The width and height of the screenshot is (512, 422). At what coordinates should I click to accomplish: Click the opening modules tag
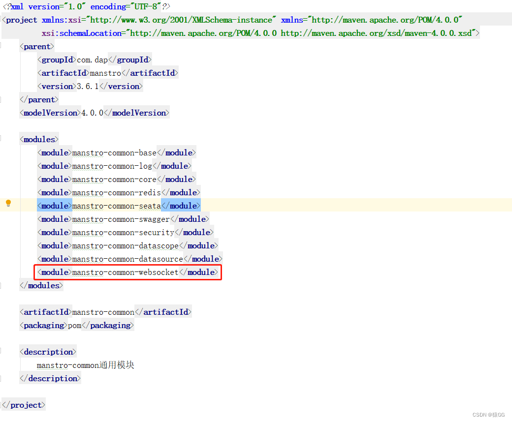[39, 140]
